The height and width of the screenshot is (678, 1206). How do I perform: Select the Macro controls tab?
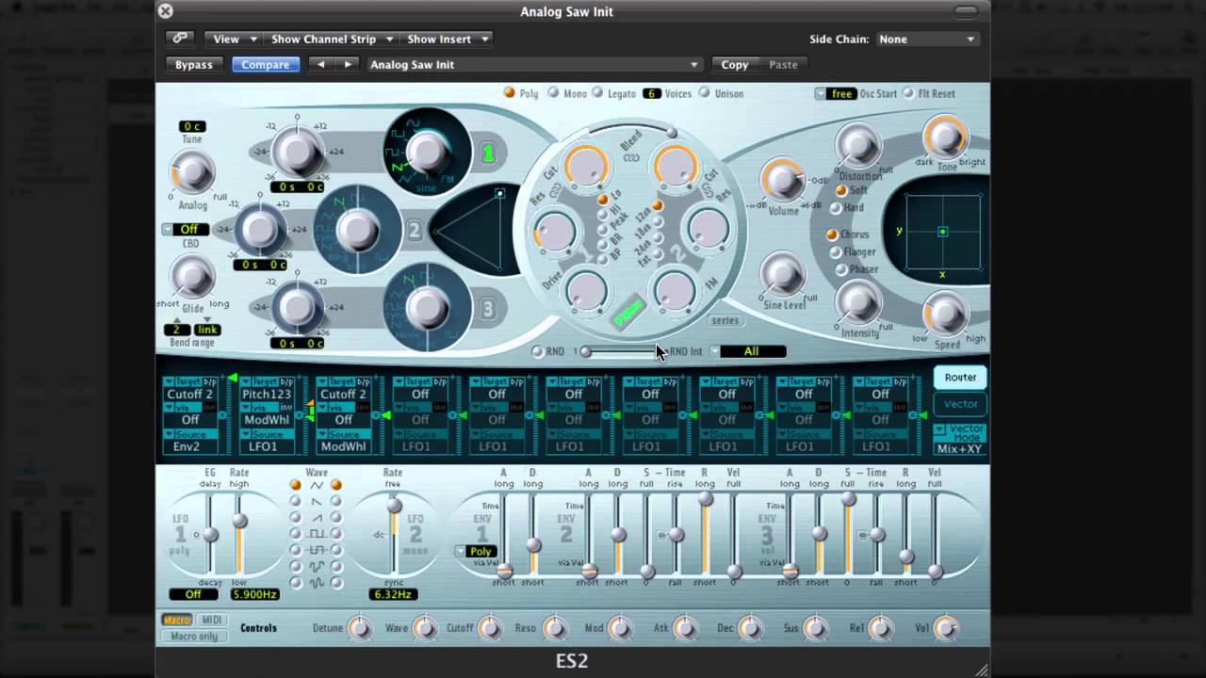[x=177, y=620]
